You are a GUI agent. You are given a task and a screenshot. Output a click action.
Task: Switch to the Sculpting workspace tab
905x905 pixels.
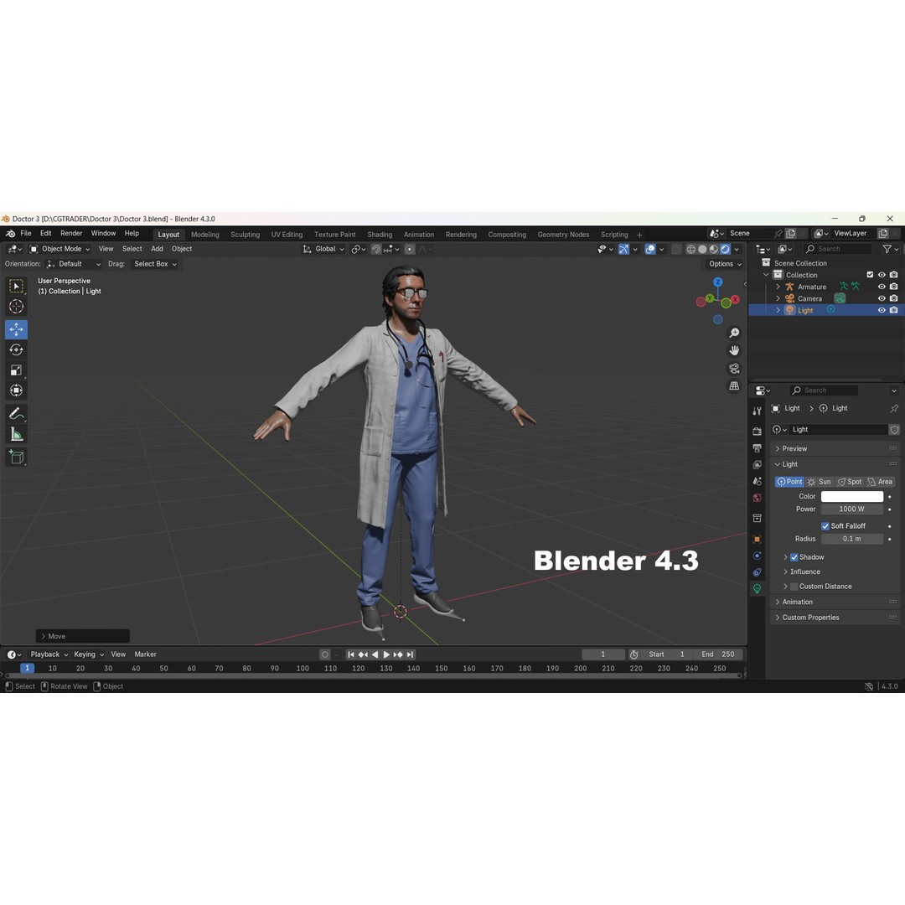point(246,235)
